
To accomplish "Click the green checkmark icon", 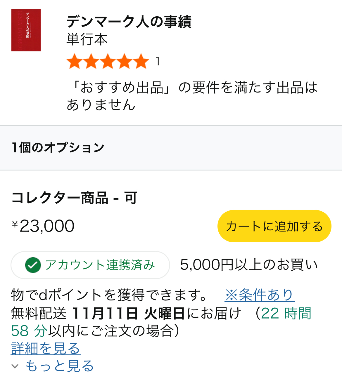I will [33, 265].
